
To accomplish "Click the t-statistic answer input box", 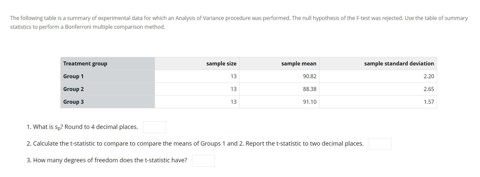I will point(380,144).
